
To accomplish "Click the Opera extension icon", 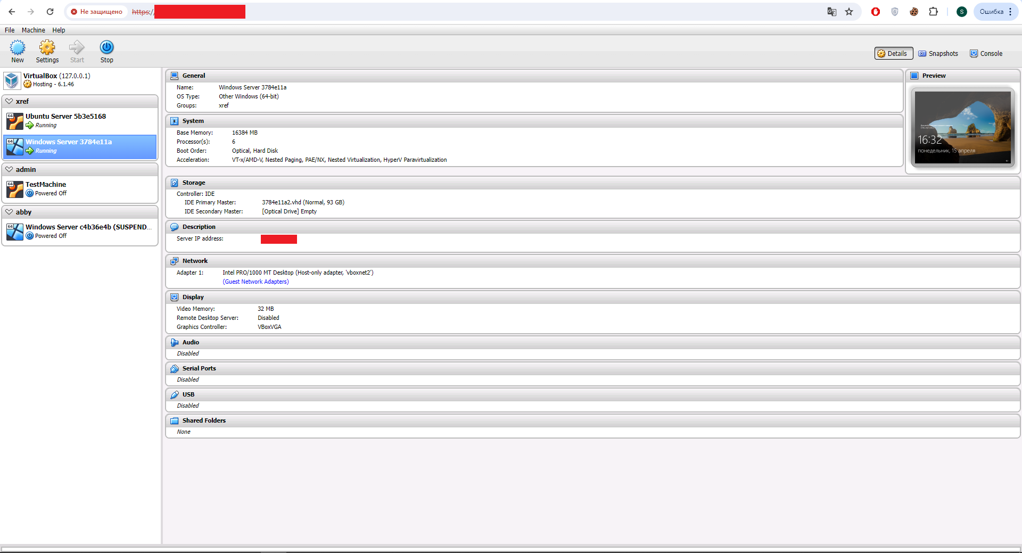I will (x=876, y=12).
